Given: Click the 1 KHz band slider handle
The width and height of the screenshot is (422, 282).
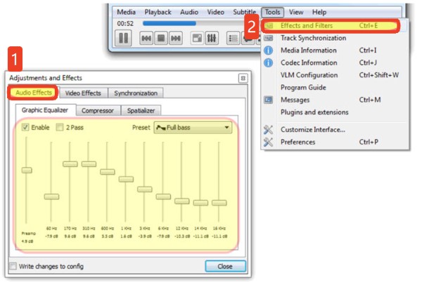Looking at the screenshot, I should tap(126, 180).
